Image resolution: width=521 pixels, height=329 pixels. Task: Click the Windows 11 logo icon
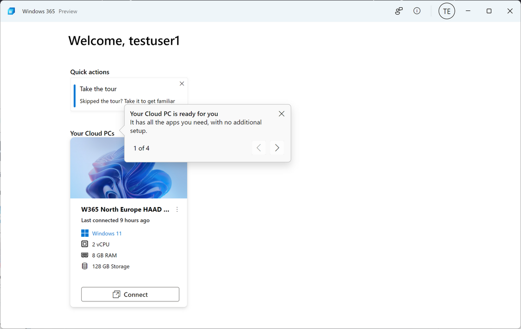click(x=85, y=233)
